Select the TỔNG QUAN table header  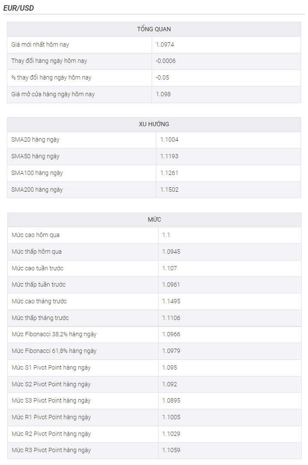click(154, 29)
